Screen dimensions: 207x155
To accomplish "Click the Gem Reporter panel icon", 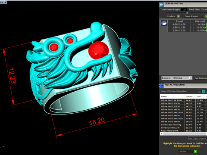I will [161, 5].
